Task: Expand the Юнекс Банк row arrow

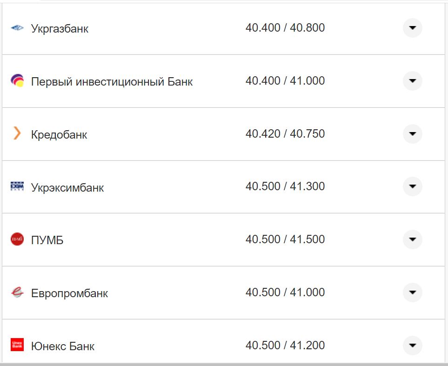Action: click(412, 345)
